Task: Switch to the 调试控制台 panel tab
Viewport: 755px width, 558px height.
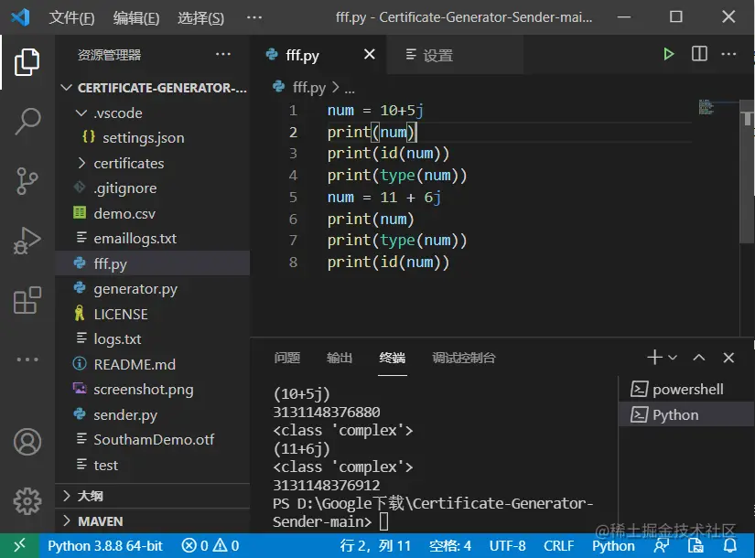Action: pos(464,358)
